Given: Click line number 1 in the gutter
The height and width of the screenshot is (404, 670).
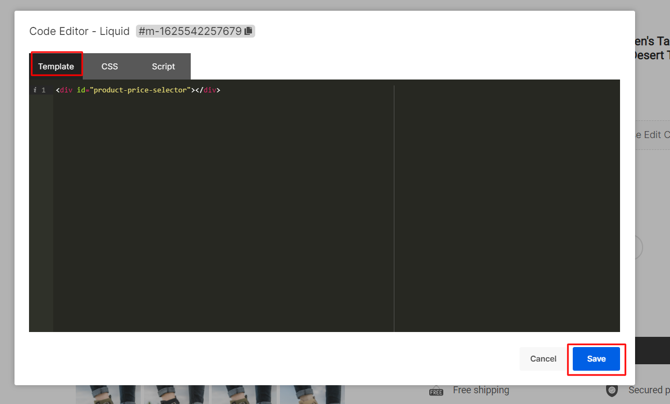Looking at the screenshot, I should point(44,90).
